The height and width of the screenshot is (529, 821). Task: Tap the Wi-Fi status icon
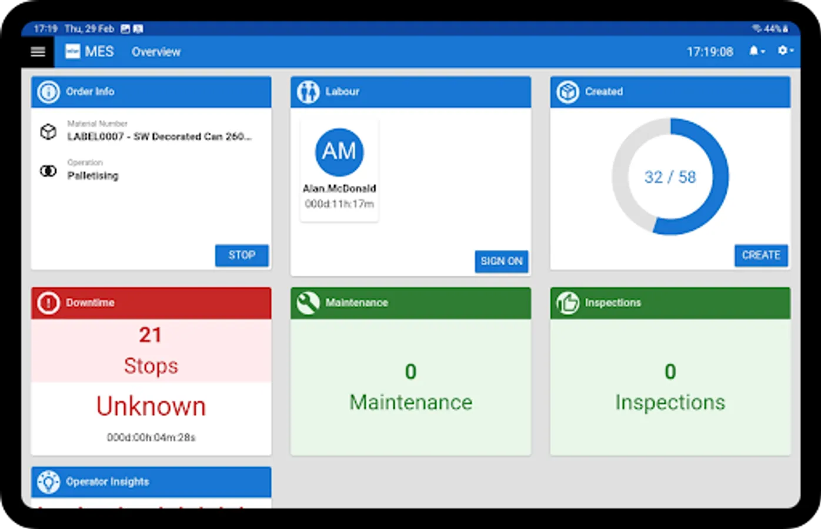click(x=756, y=28)
